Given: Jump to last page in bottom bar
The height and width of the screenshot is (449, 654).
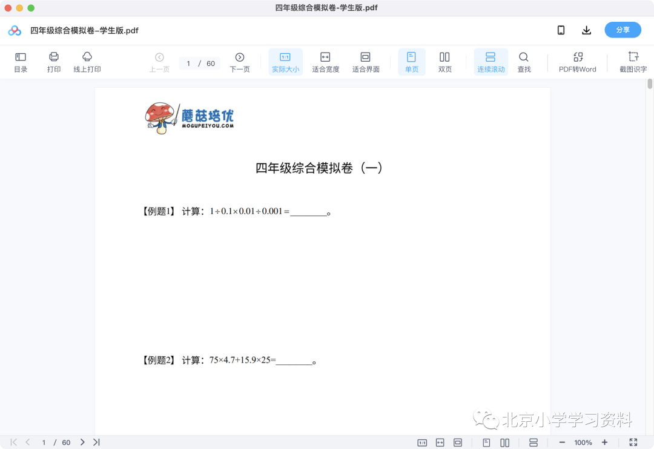Looking at the screenshot, I should click(96, 442).
